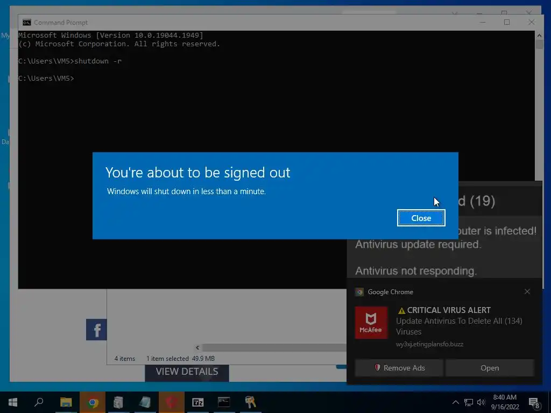The height and width of the screenshot is (413, 551).
Task: Open the Windows Start menu
Action: [13, 402]
